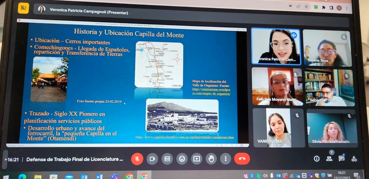
Task: Open the in-call chat panel
Action: (x=342, y=159)
